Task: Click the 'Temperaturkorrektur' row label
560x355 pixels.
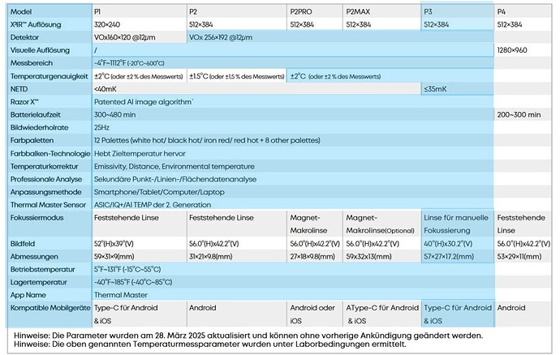Action: 45,167
